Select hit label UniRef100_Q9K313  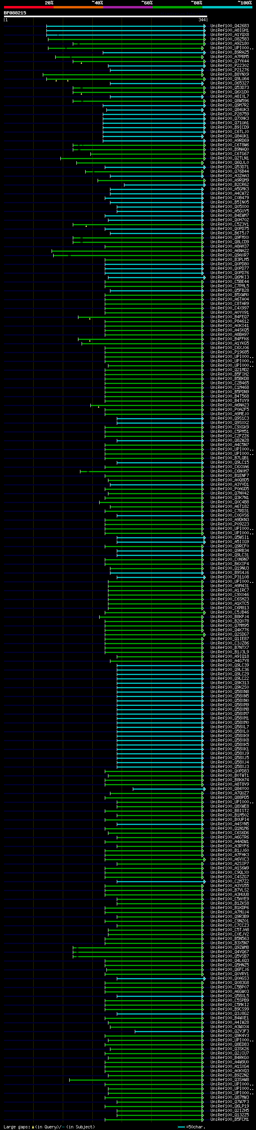[x=230, y=683]
